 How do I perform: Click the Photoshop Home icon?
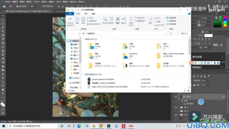[x=4, y=6]
